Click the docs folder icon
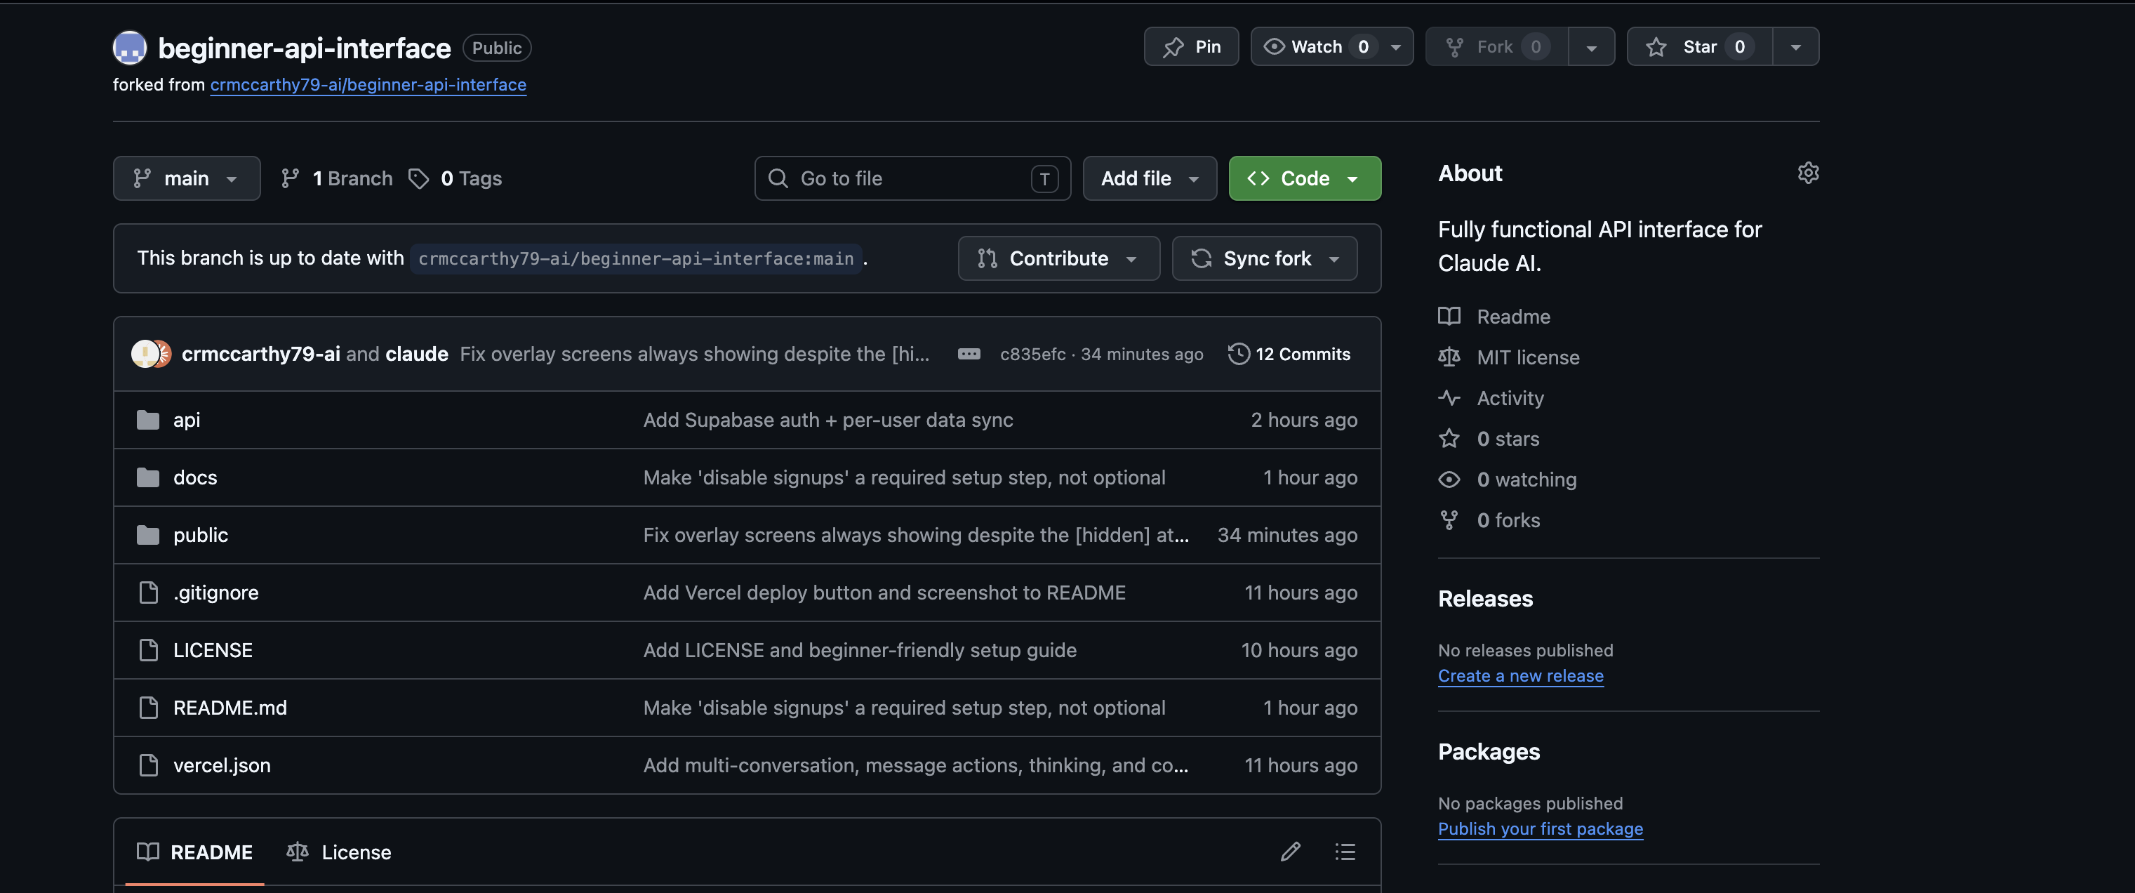 (147, 477)
